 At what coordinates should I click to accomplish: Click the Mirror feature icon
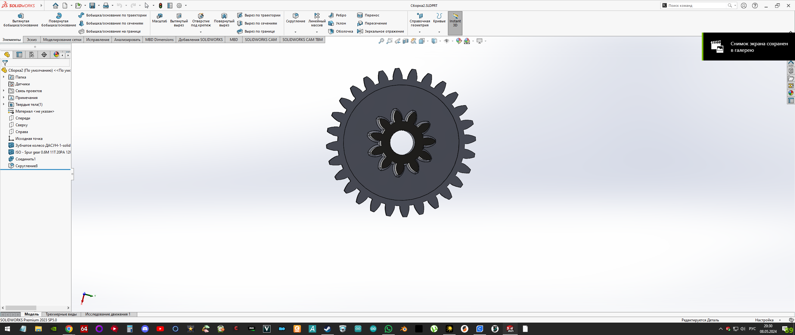[360, 31]
